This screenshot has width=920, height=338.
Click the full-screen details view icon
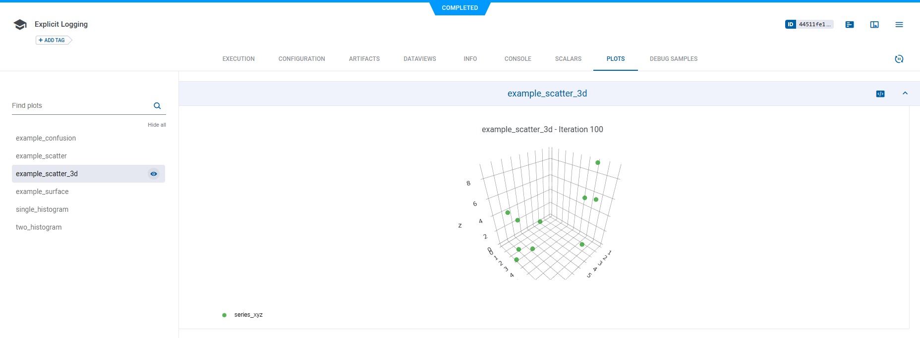[x=874, y=25]
